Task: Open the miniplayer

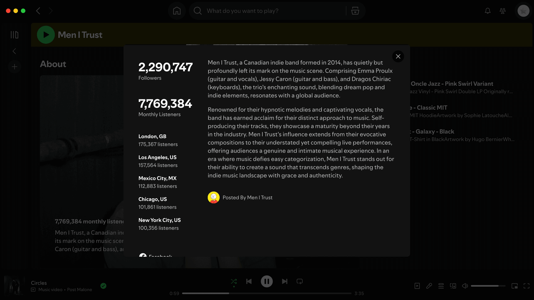Action: pyautogui.click(x=515, y=286)
